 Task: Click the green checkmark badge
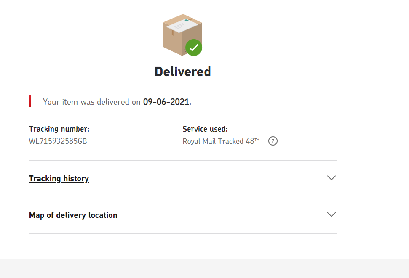click(x=194, y=48)
